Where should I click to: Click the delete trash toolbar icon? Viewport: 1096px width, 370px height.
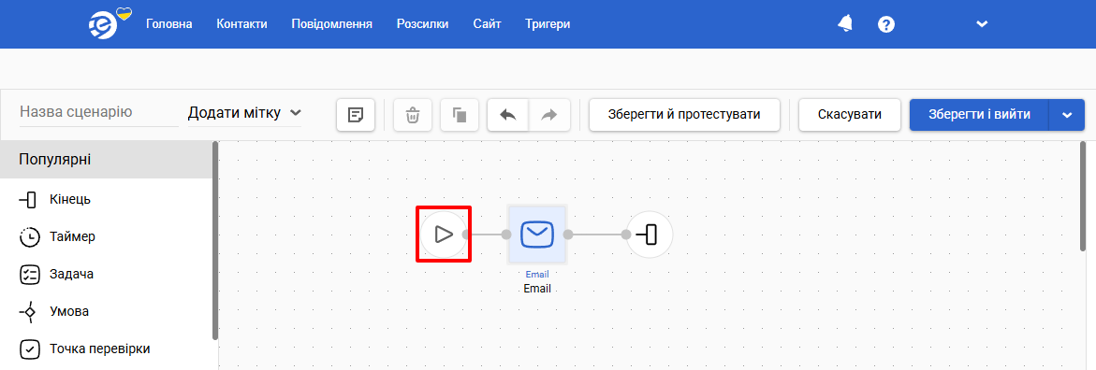point(413,115)
